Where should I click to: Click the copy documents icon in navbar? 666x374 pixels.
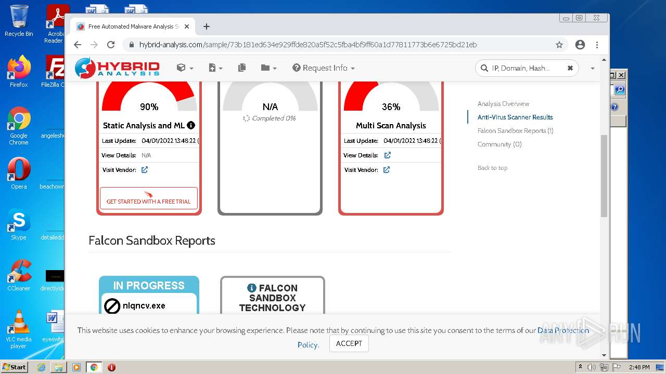pos(241,68)
